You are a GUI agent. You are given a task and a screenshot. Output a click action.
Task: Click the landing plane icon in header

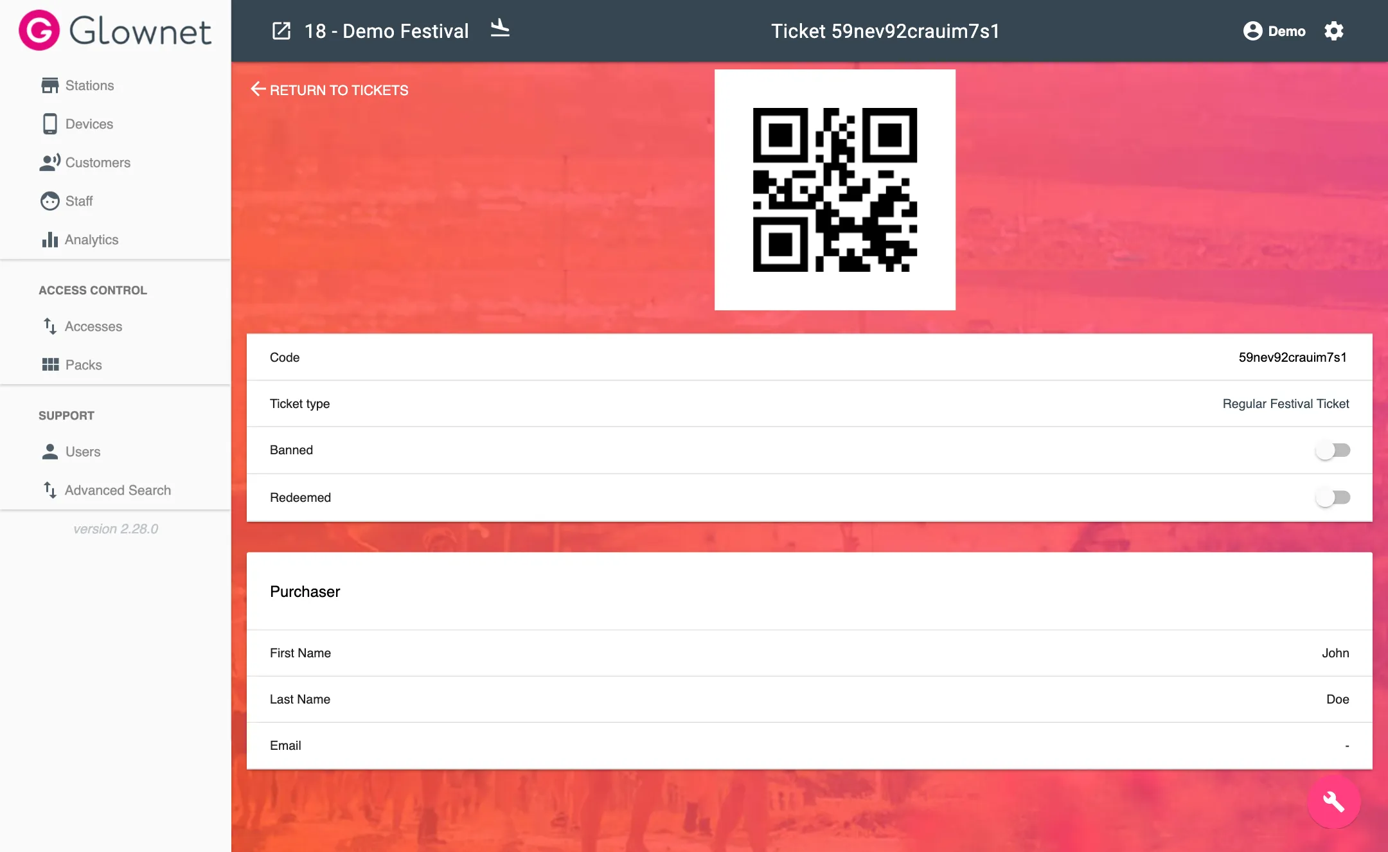click(x=500, y=29)
